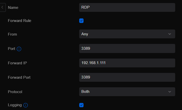Click the Name label text
This screenshot has height=110, width=182.
point(13,8)
